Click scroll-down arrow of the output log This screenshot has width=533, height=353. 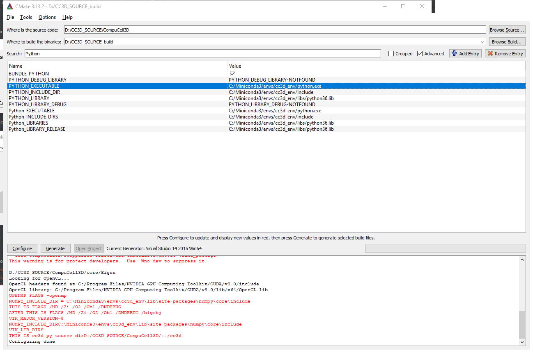point(522,342)
